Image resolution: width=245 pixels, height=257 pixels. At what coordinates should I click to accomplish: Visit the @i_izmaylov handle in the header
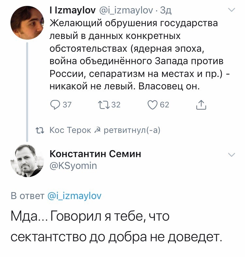point(126,11)
